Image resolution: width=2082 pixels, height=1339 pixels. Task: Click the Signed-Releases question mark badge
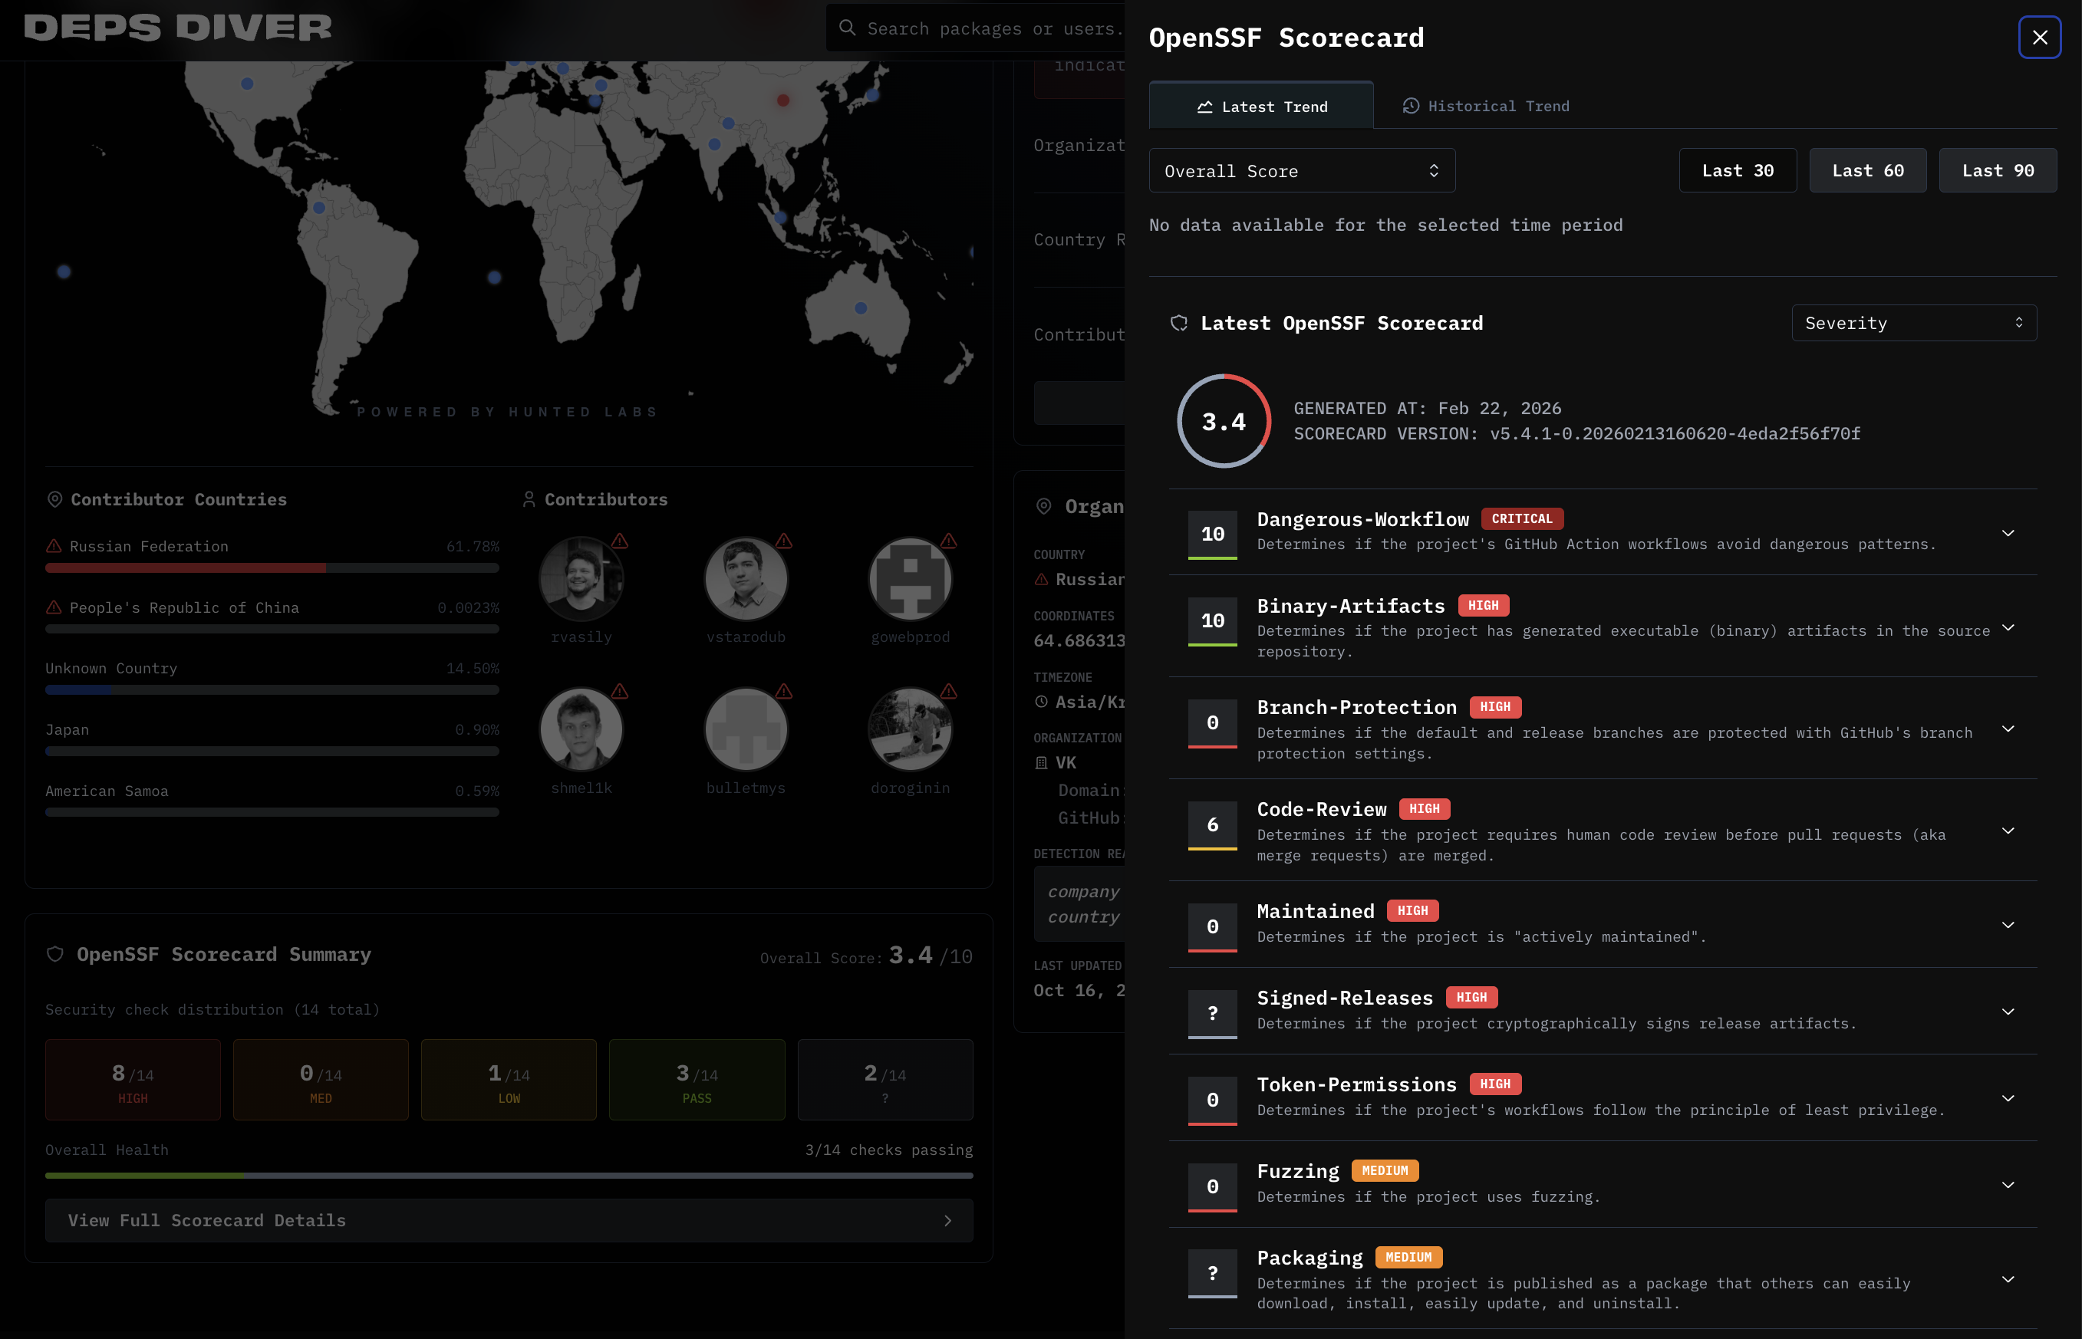tap(1212, 1013)
